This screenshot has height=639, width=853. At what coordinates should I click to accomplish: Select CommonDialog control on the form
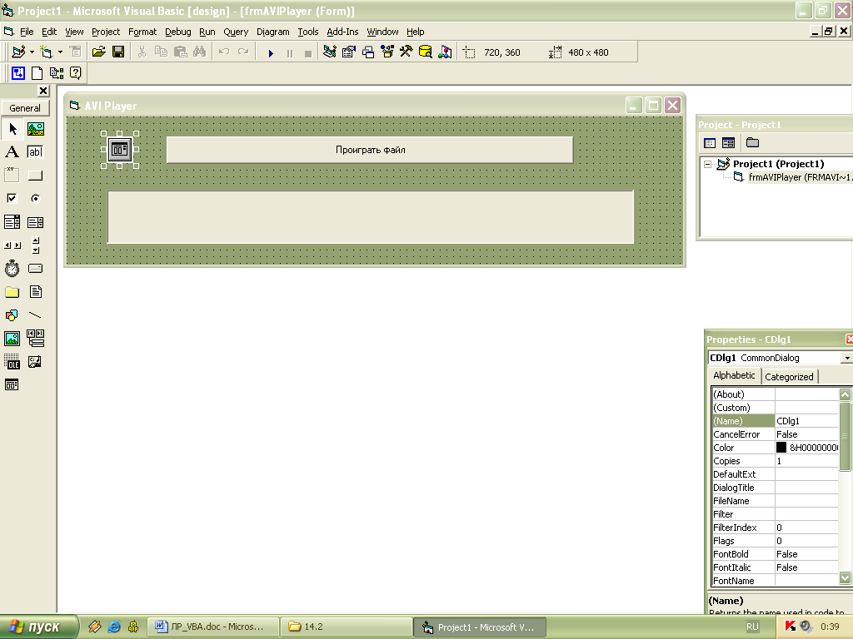pos(120,150)
